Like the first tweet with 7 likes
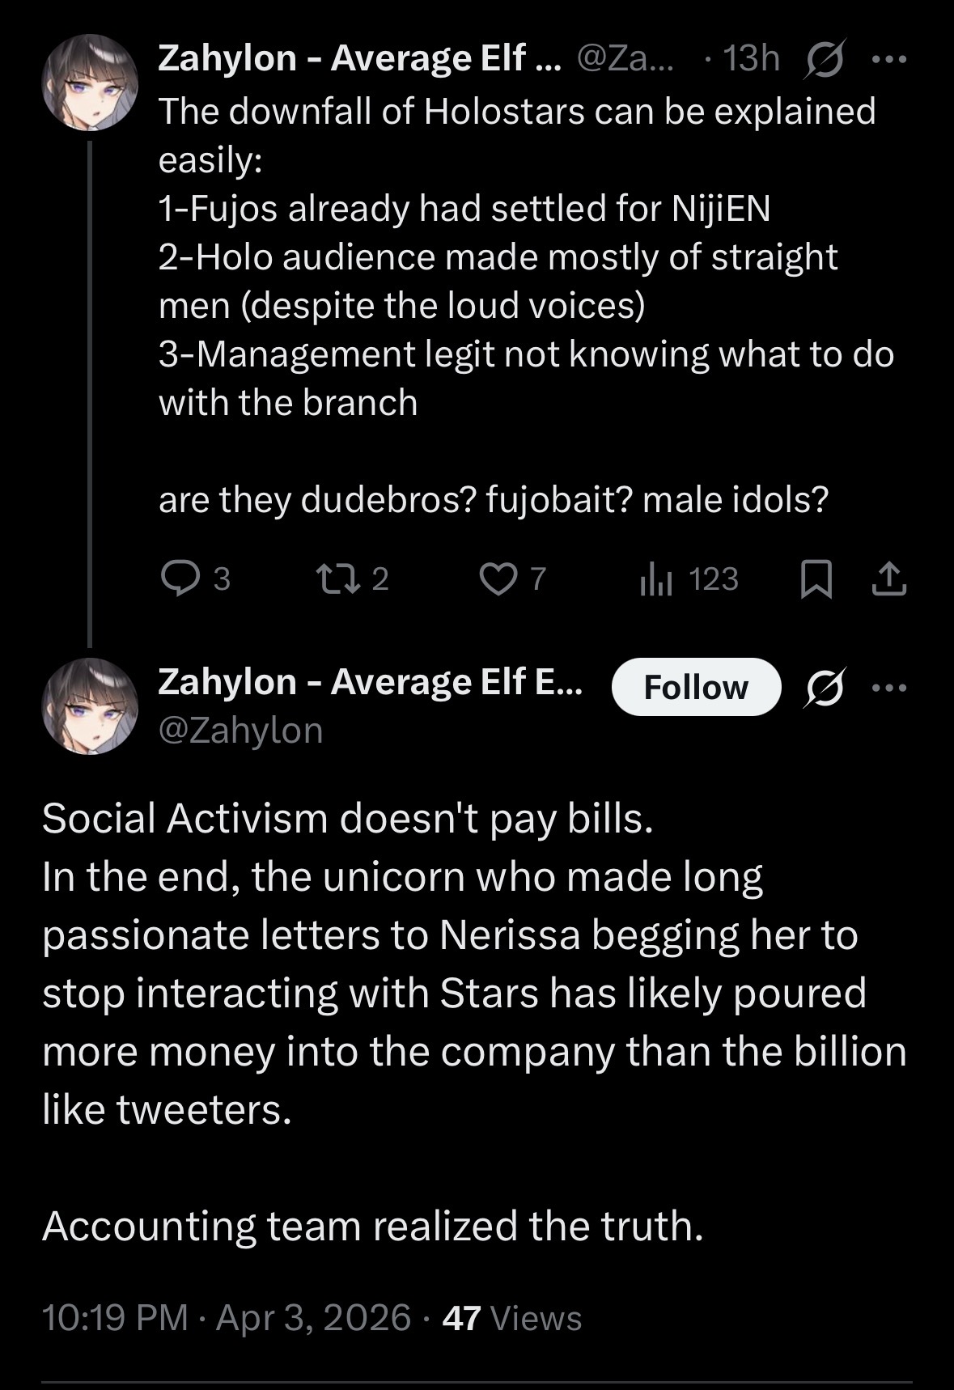 497,578
